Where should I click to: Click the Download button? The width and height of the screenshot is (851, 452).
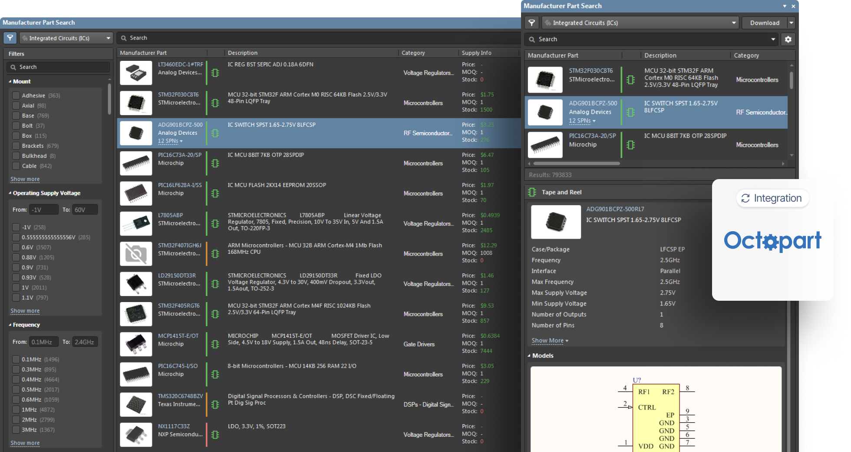[765, 23]
